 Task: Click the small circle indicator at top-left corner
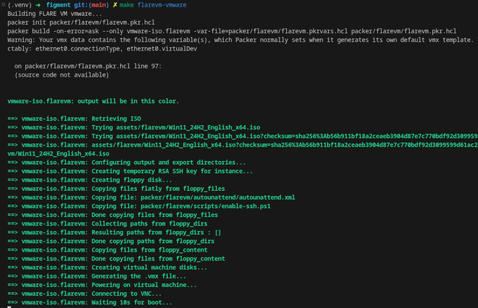[3, 4]
